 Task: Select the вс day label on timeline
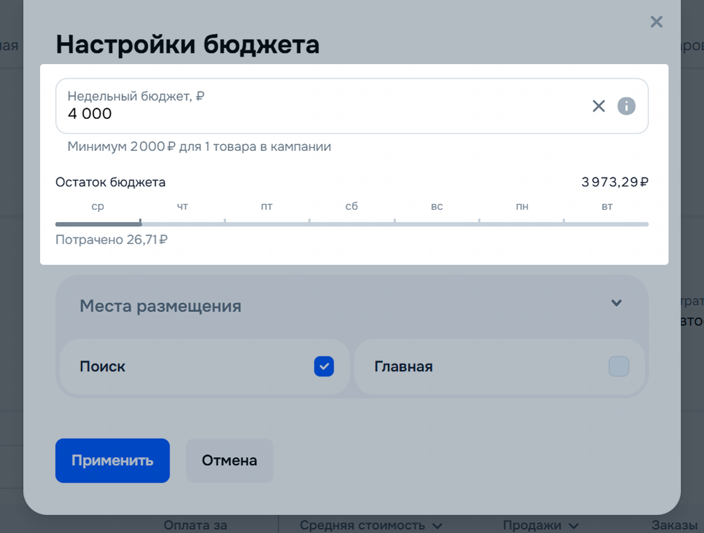(437, 207)
